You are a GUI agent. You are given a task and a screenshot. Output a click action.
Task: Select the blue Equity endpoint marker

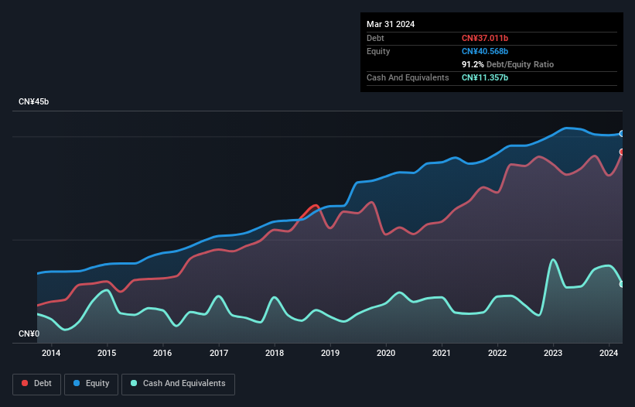(x=622, y=134)
